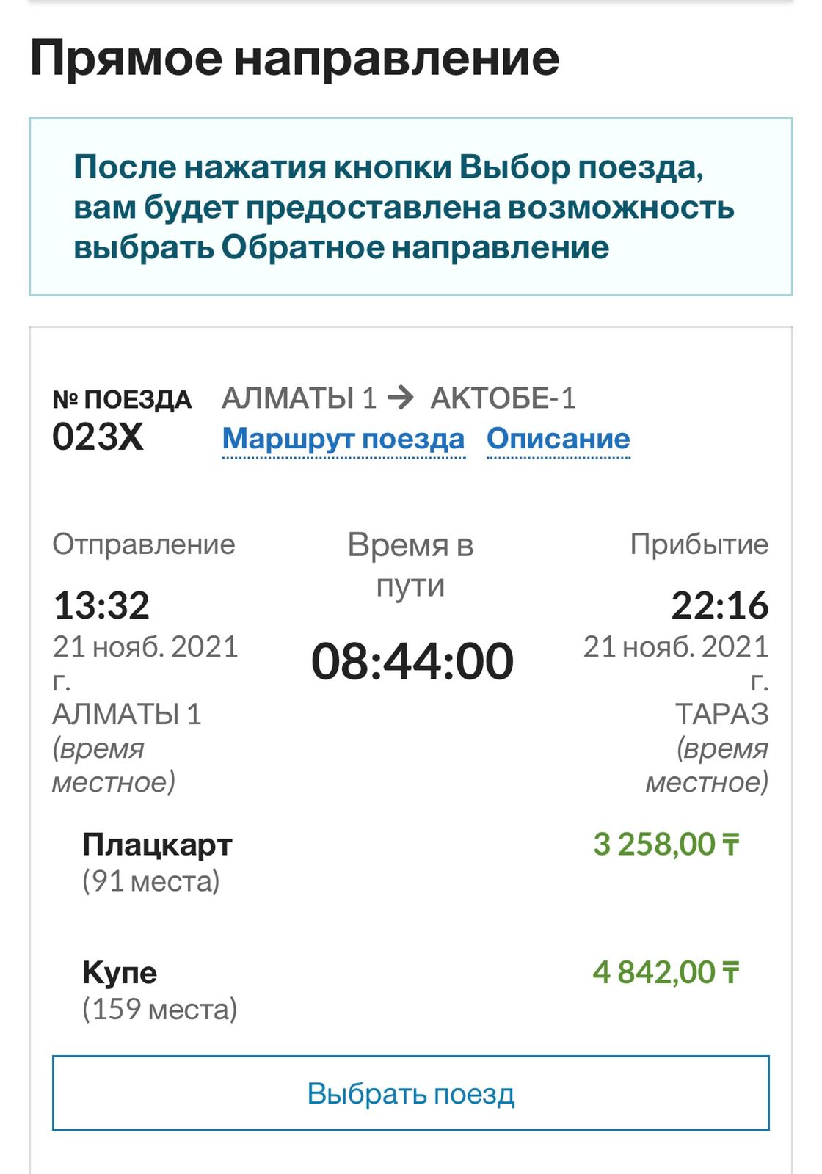
Task: Click the departure time 13:32
Action: point(101,605)
